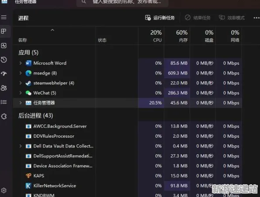The image size is (260, 197).
Task: Focus the Task Manager search box
Action: (x=123, y=2)
